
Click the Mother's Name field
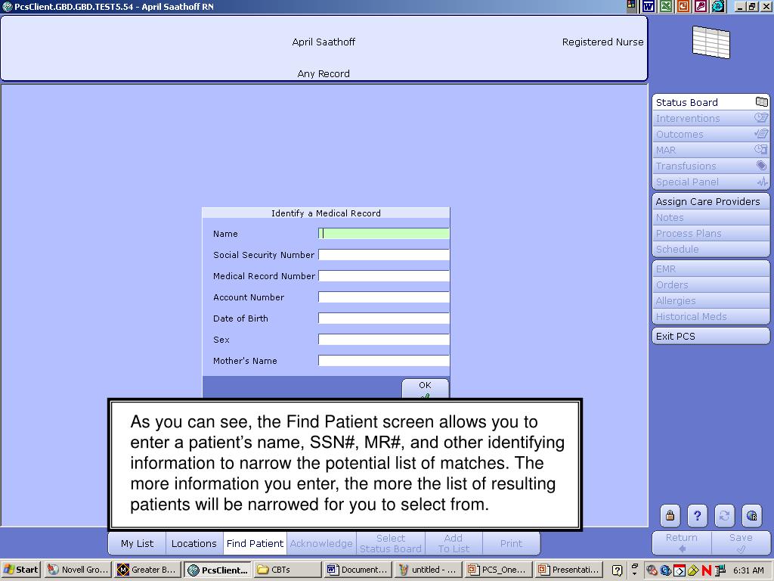[x=383, y=361]
